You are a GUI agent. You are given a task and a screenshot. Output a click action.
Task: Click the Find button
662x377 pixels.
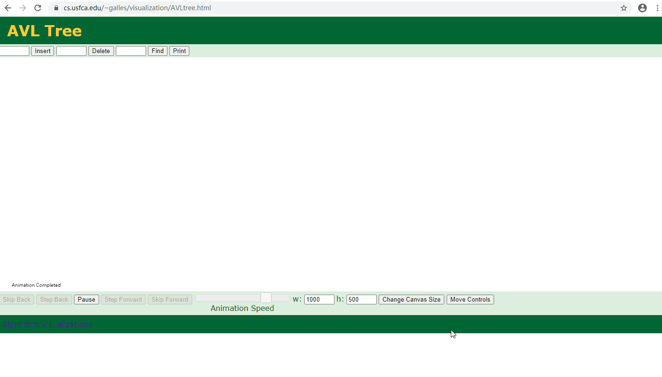pyautogui.click(x=158, y=51)
